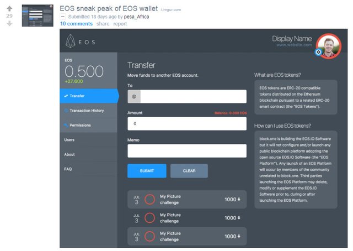Open FAQ in sidebar
Viewport: 353px width, 251px height.
(88, 169)
